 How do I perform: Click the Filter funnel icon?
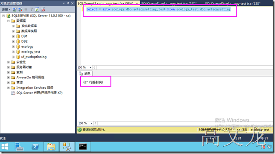click(32, 9)
